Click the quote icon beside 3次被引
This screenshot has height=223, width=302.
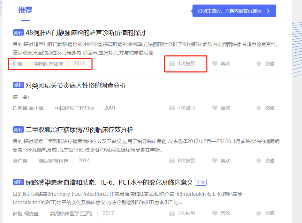click(x=172, y=213)
